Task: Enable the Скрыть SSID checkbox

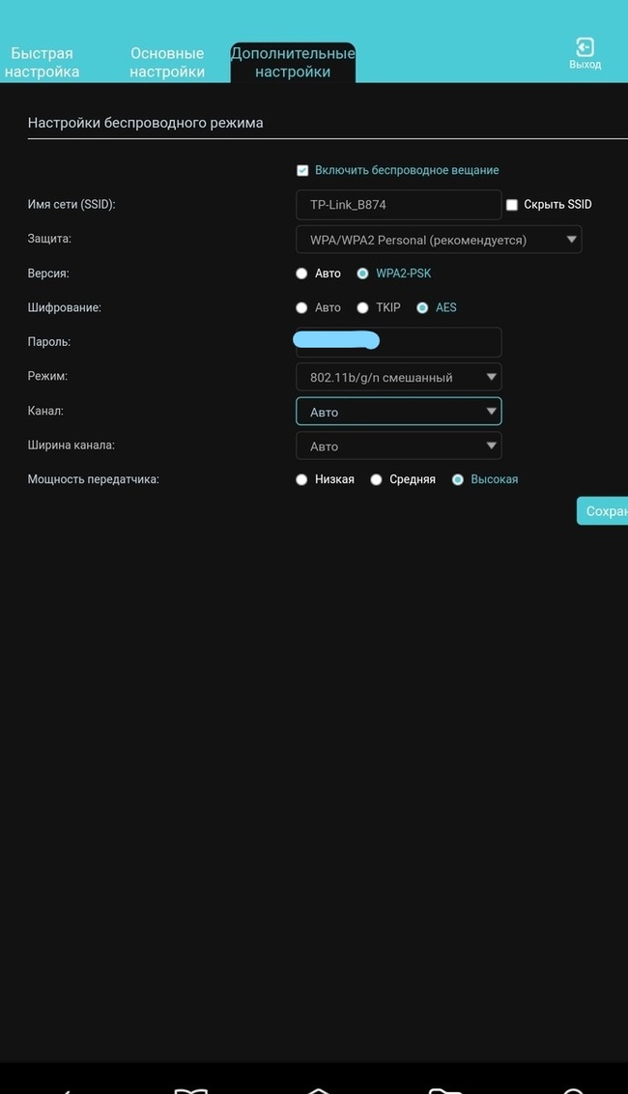Action: (511, 205)
